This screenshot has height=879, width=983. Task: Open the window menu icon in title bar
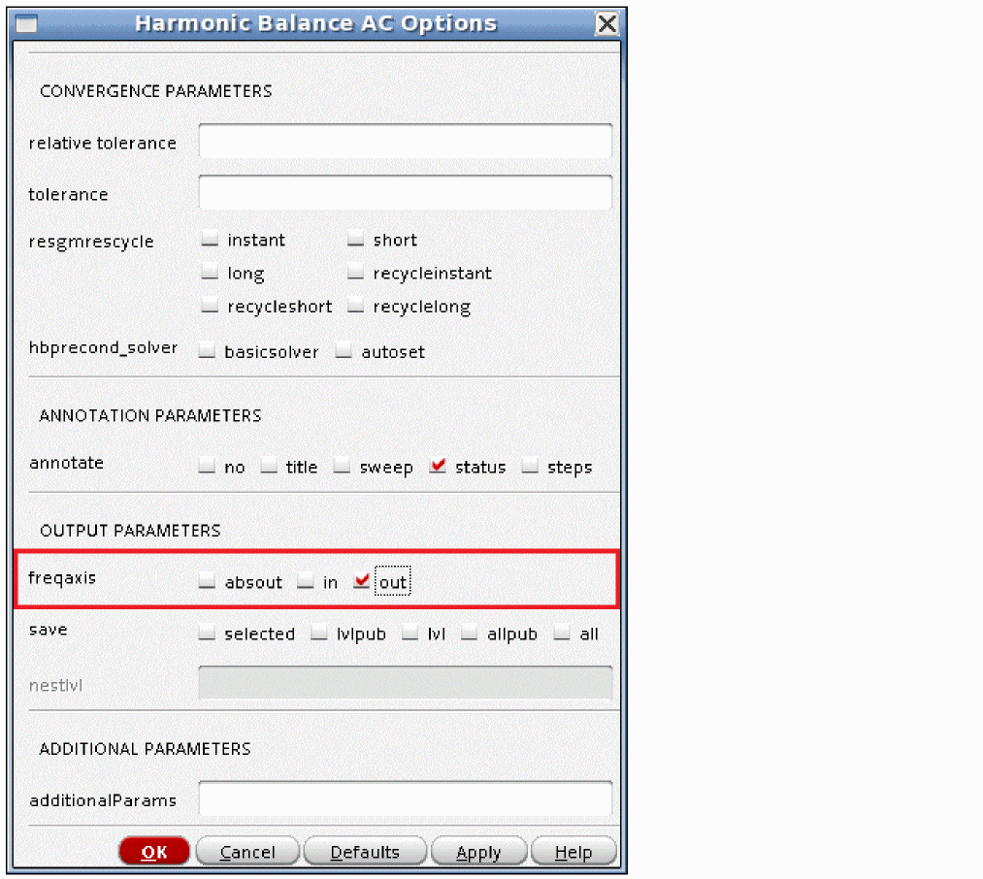tap(26, 24)
